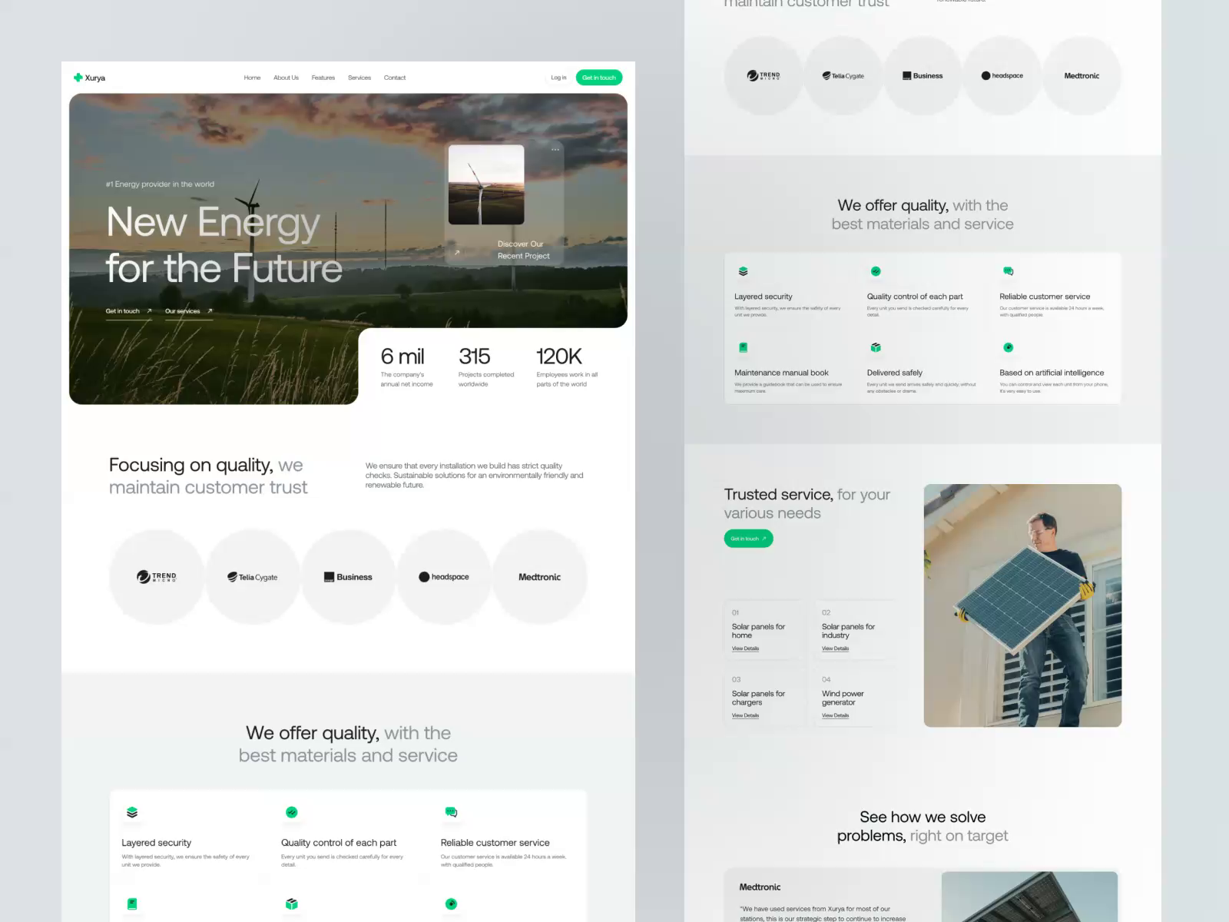Open the wind turbine project thumbnail
Viewport: 1229px width, 922px height.
(x=486, y=185)
